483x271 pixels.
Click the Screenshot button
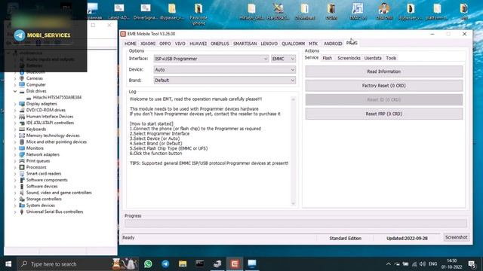[456, 237]
